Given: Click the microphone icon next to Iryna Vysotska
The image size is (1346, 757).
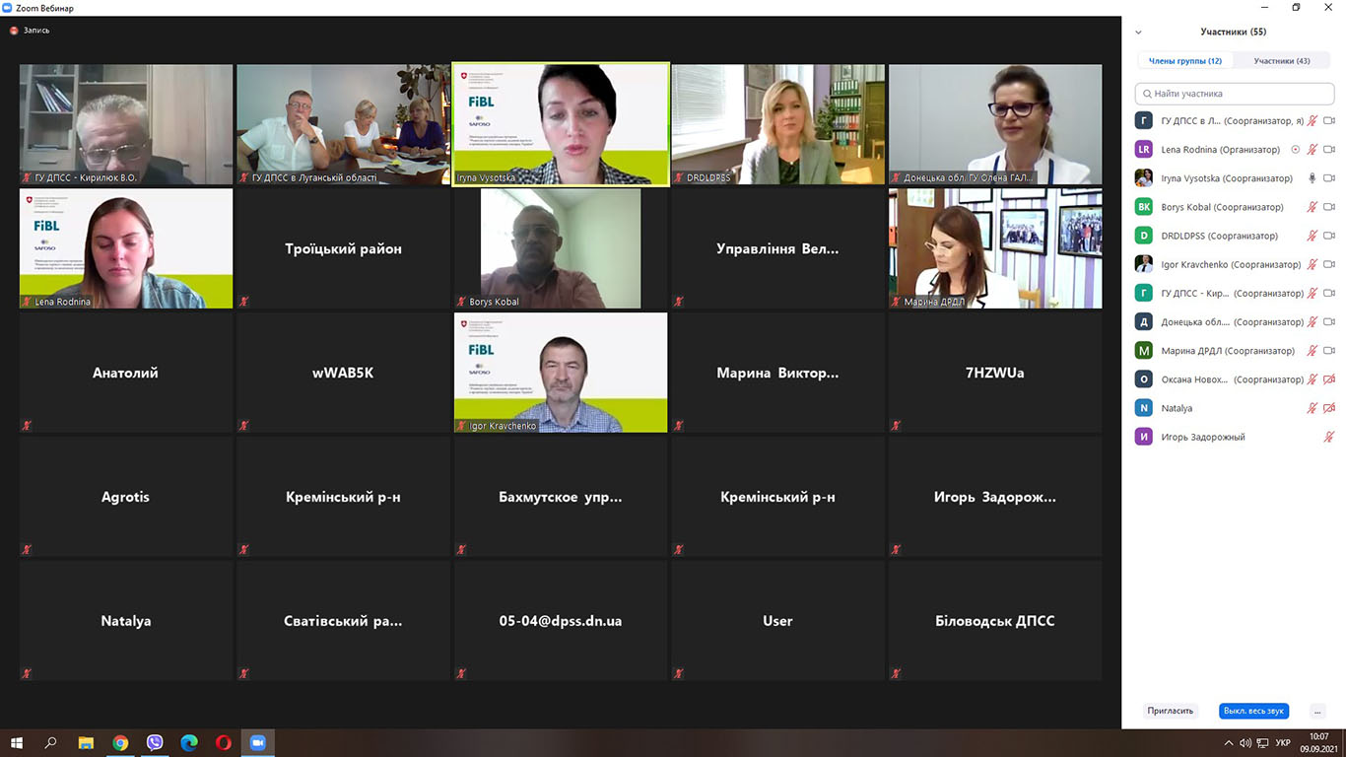Looking at the screenshot, I should pos(1312,178).
